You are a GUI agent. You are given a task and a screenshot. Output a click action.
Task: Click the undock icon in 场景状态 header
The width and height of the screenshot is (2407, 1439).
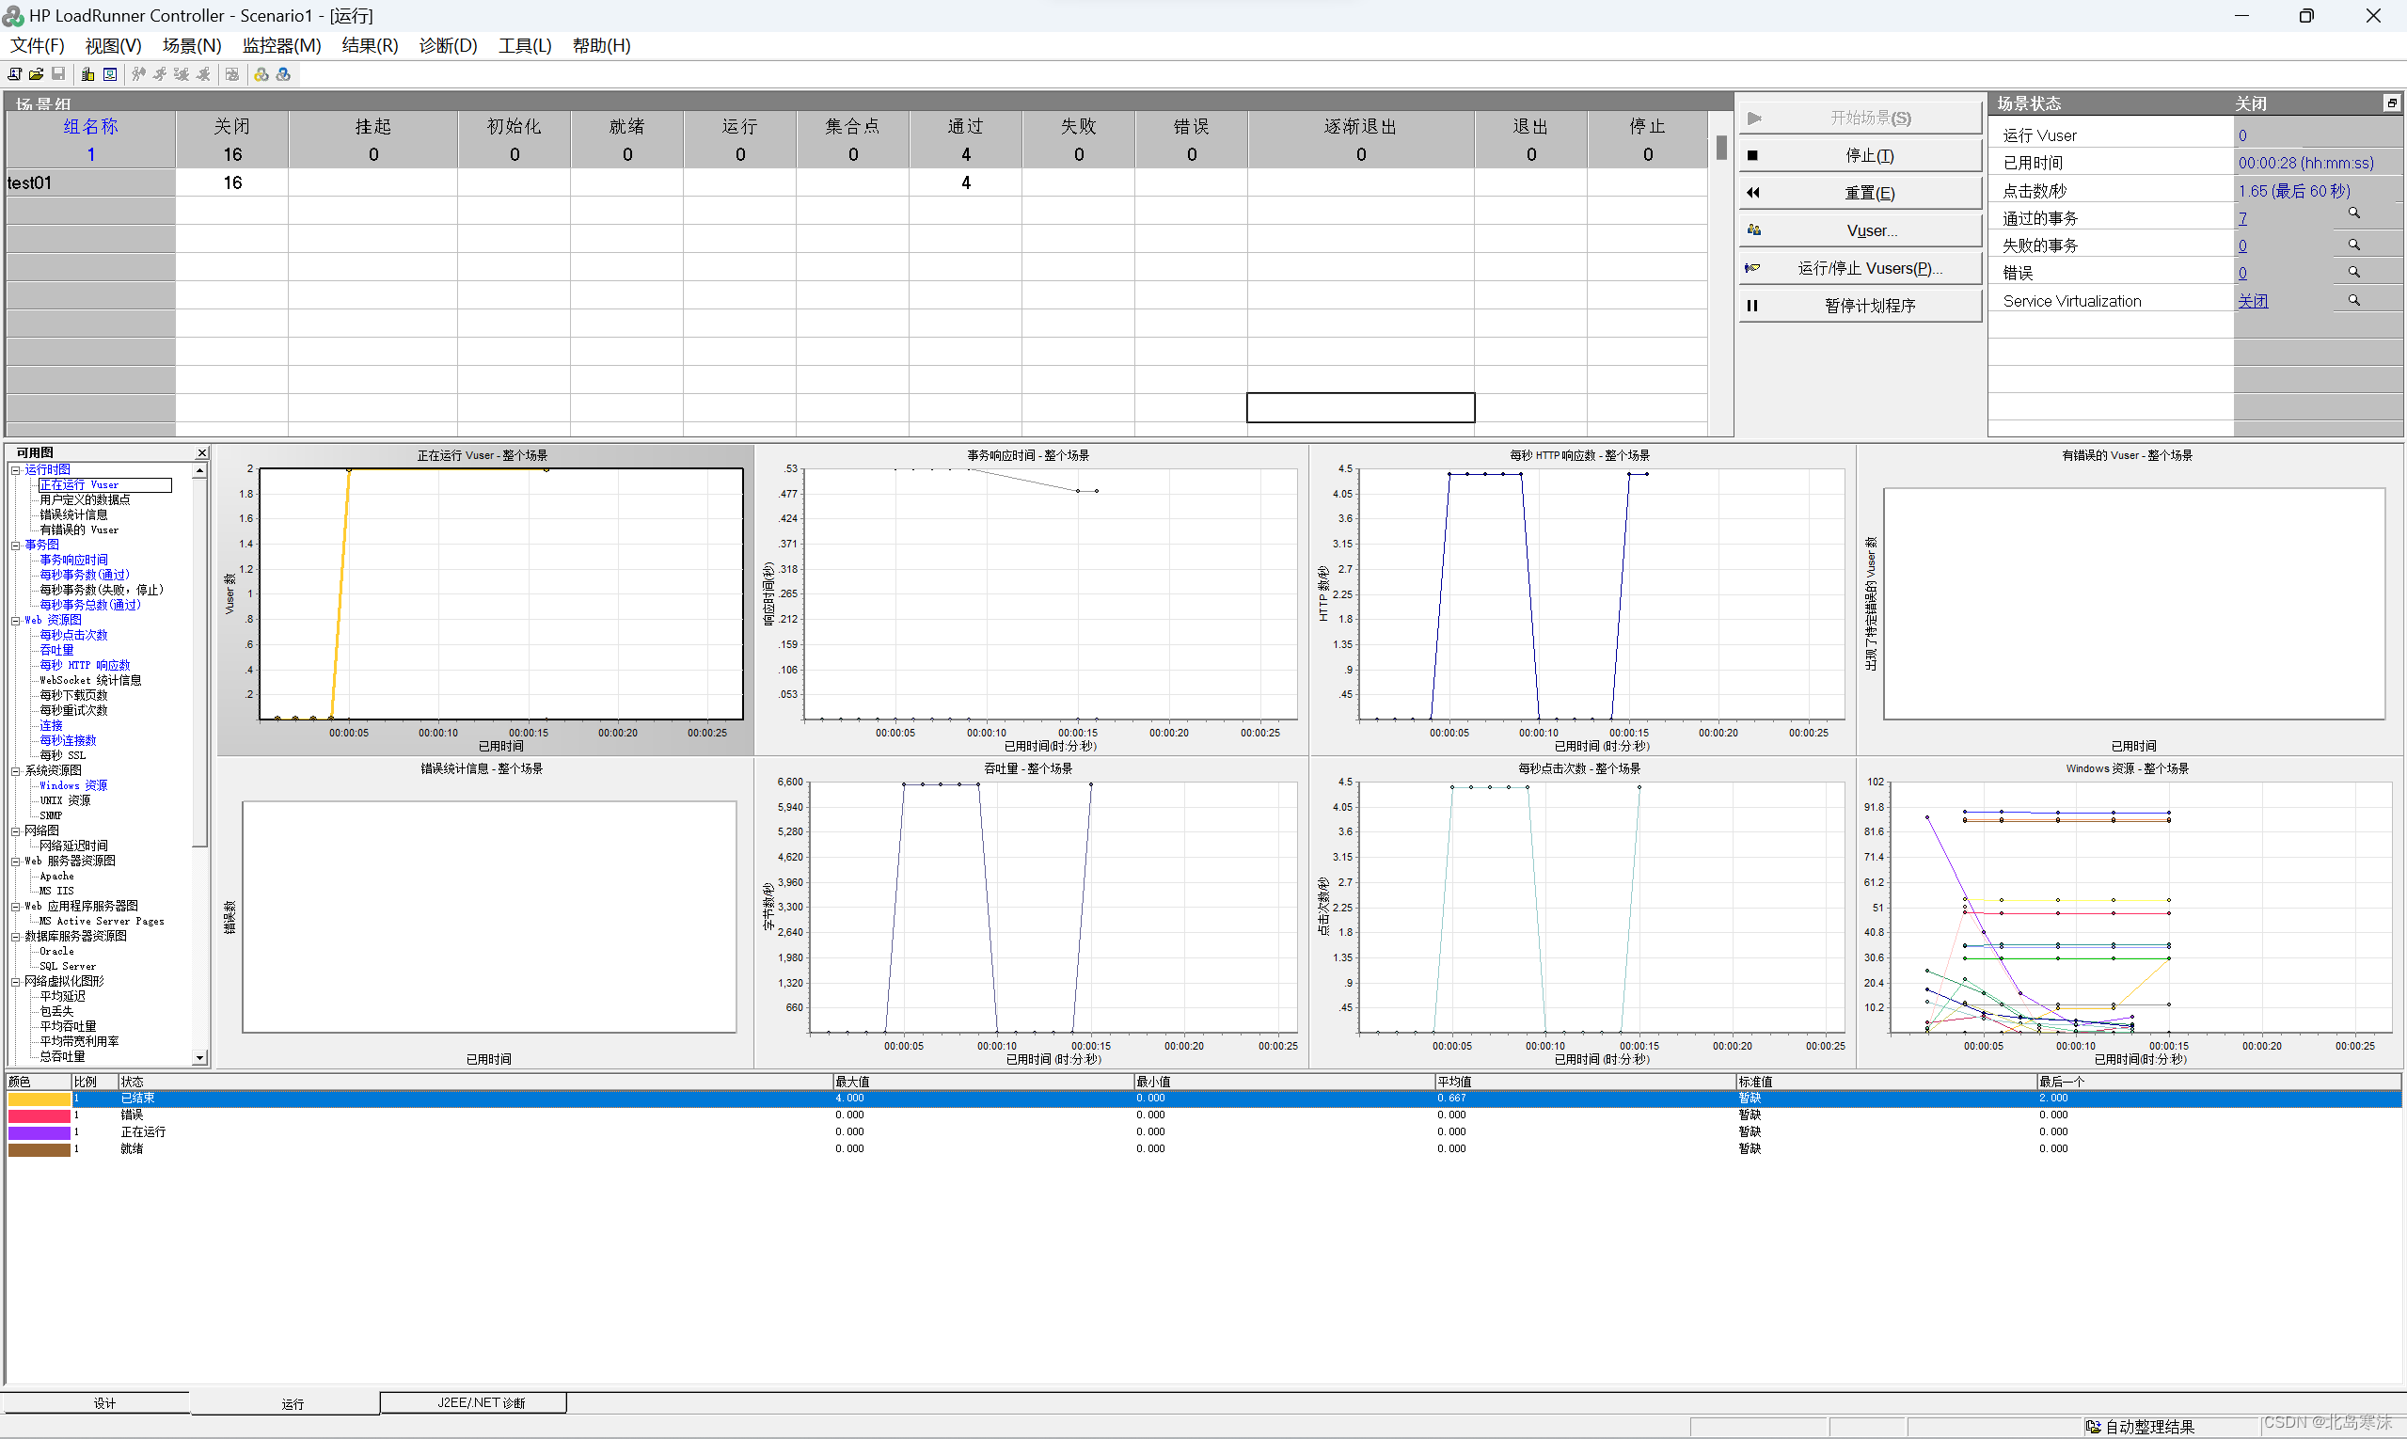click(2392, 103)
